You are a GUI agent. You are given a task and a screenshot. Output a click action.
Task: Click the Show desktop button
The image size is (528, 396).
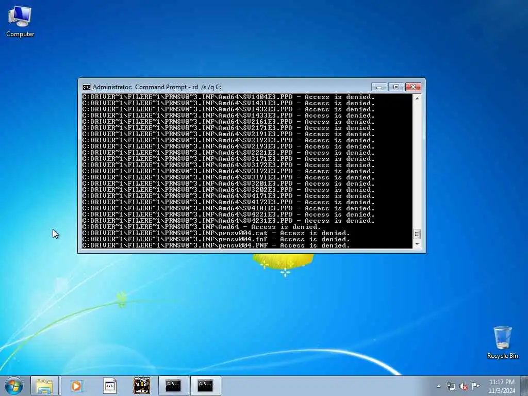pos(524,386)
